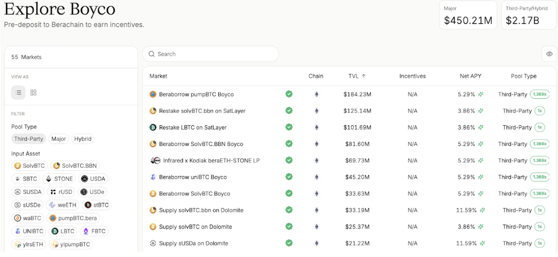Click verified checkmark for Supply solvBTC on Dolomite
The image size is (558, 257).
point(289,226)
